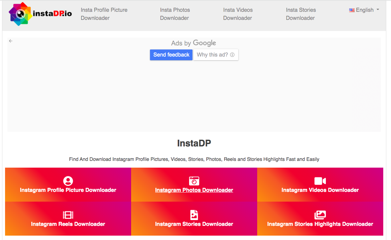The width and height of the screenshot is (391, 240).
Task: Click the US flag icon
Action: point(352,10)
